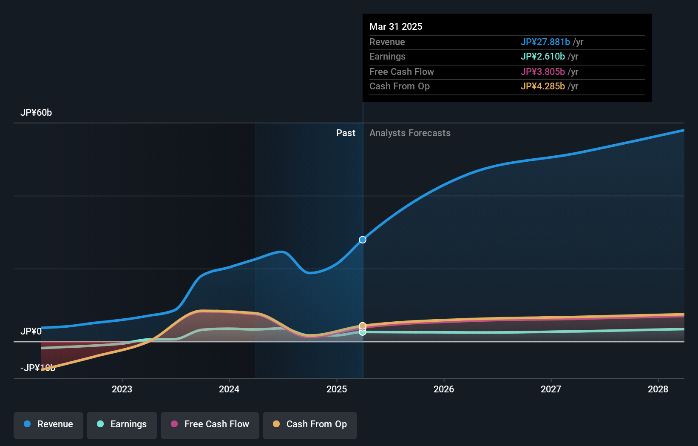Click the blue Revenue legend dot
This screenshot has height=446, width=698.
point(27,424)
